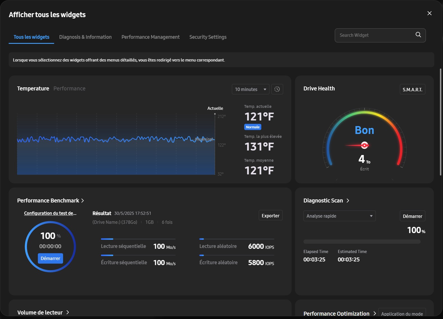Click the temperature history clock icon
Viewport: 443px width, 319px height.
(277, 89)
